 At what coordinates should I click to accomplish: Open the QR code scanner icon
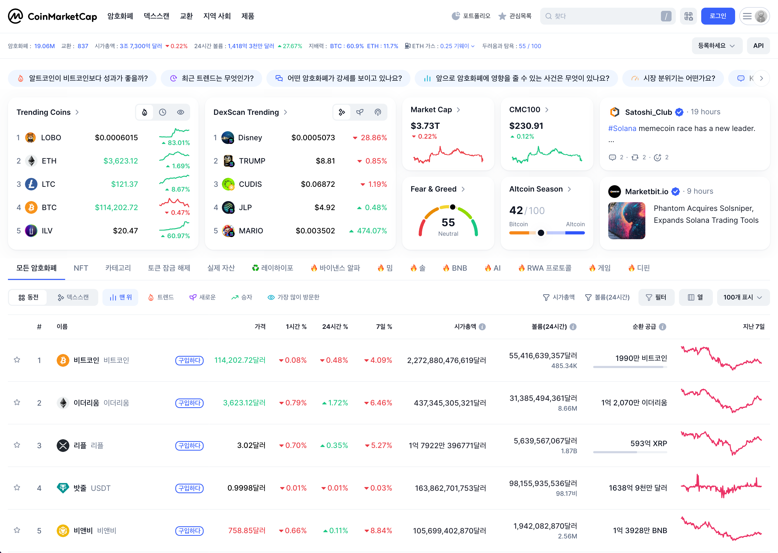pos(688,16)
